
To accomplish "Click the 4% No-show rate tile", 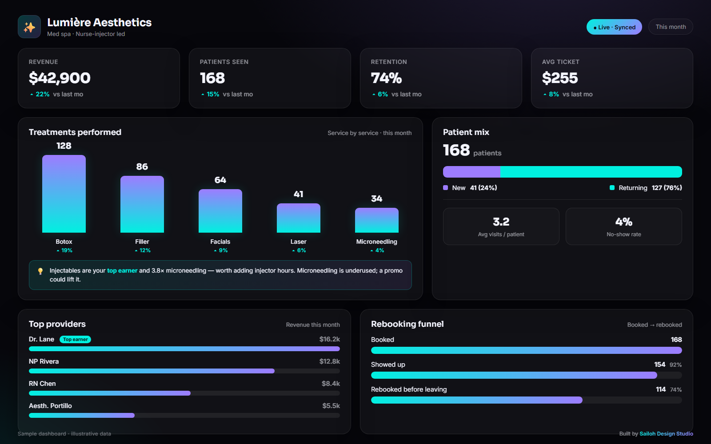I will pos(624,226).
